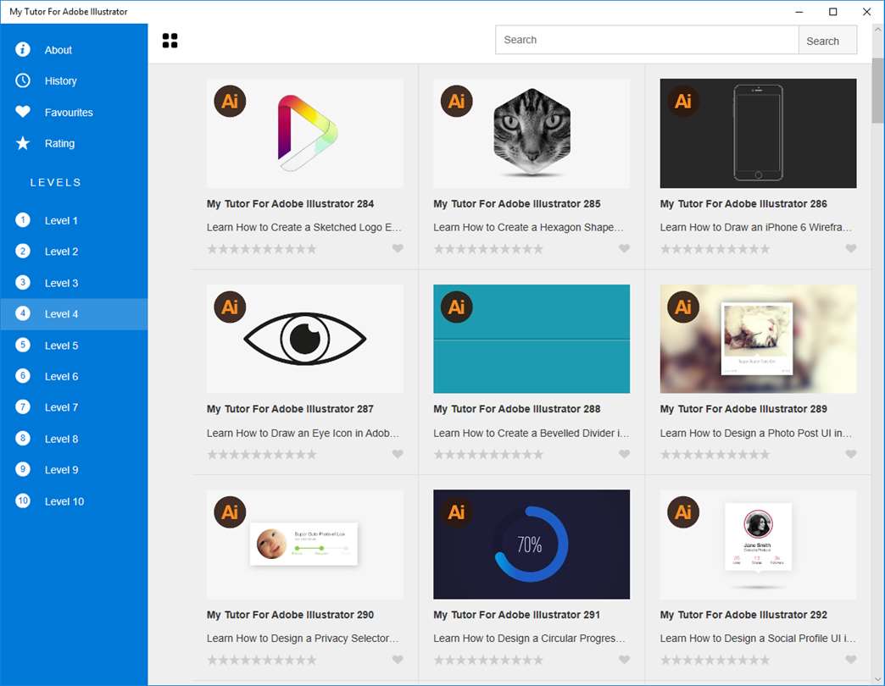Click the Search button
Screen dimensions: 885x686
827,41
